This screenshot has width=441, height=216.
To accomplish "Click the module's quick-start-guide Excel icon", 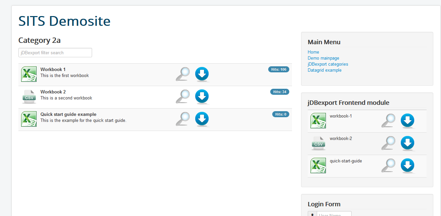I will point(318,165).
